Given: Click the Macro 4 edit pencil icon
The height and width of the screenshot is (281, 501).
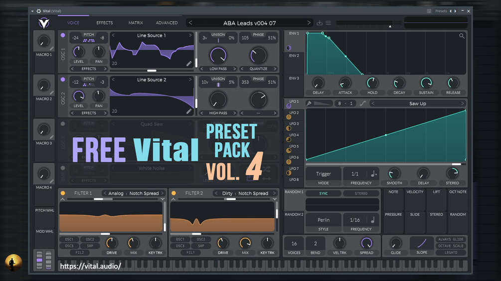Looking at the screenshot, I should click(x=52, y=181).
